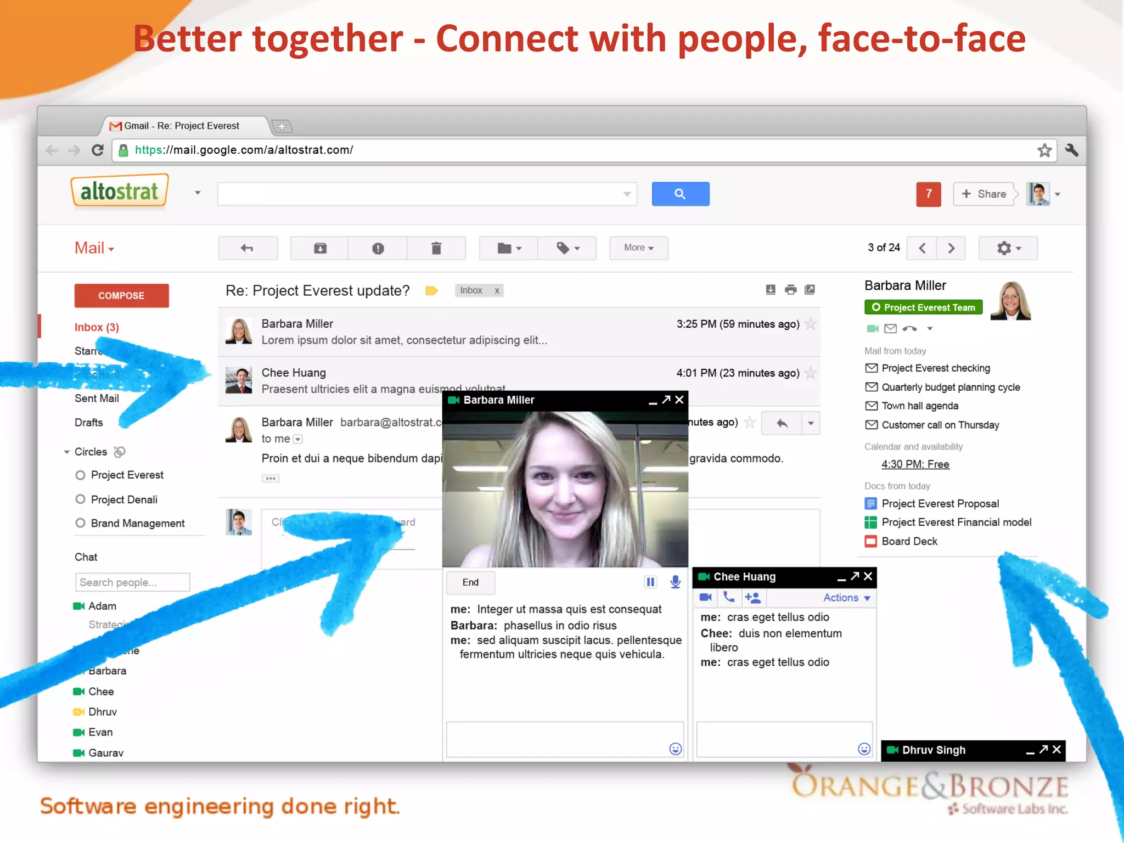Start voice call in Chee Huang chat
The image size is (1124, 843).
click(x=729, y=597)
